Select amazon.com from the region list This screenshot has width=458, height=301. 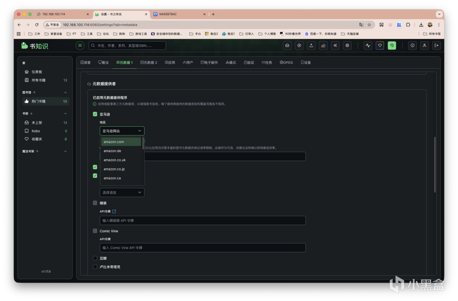tap(121, 142)
